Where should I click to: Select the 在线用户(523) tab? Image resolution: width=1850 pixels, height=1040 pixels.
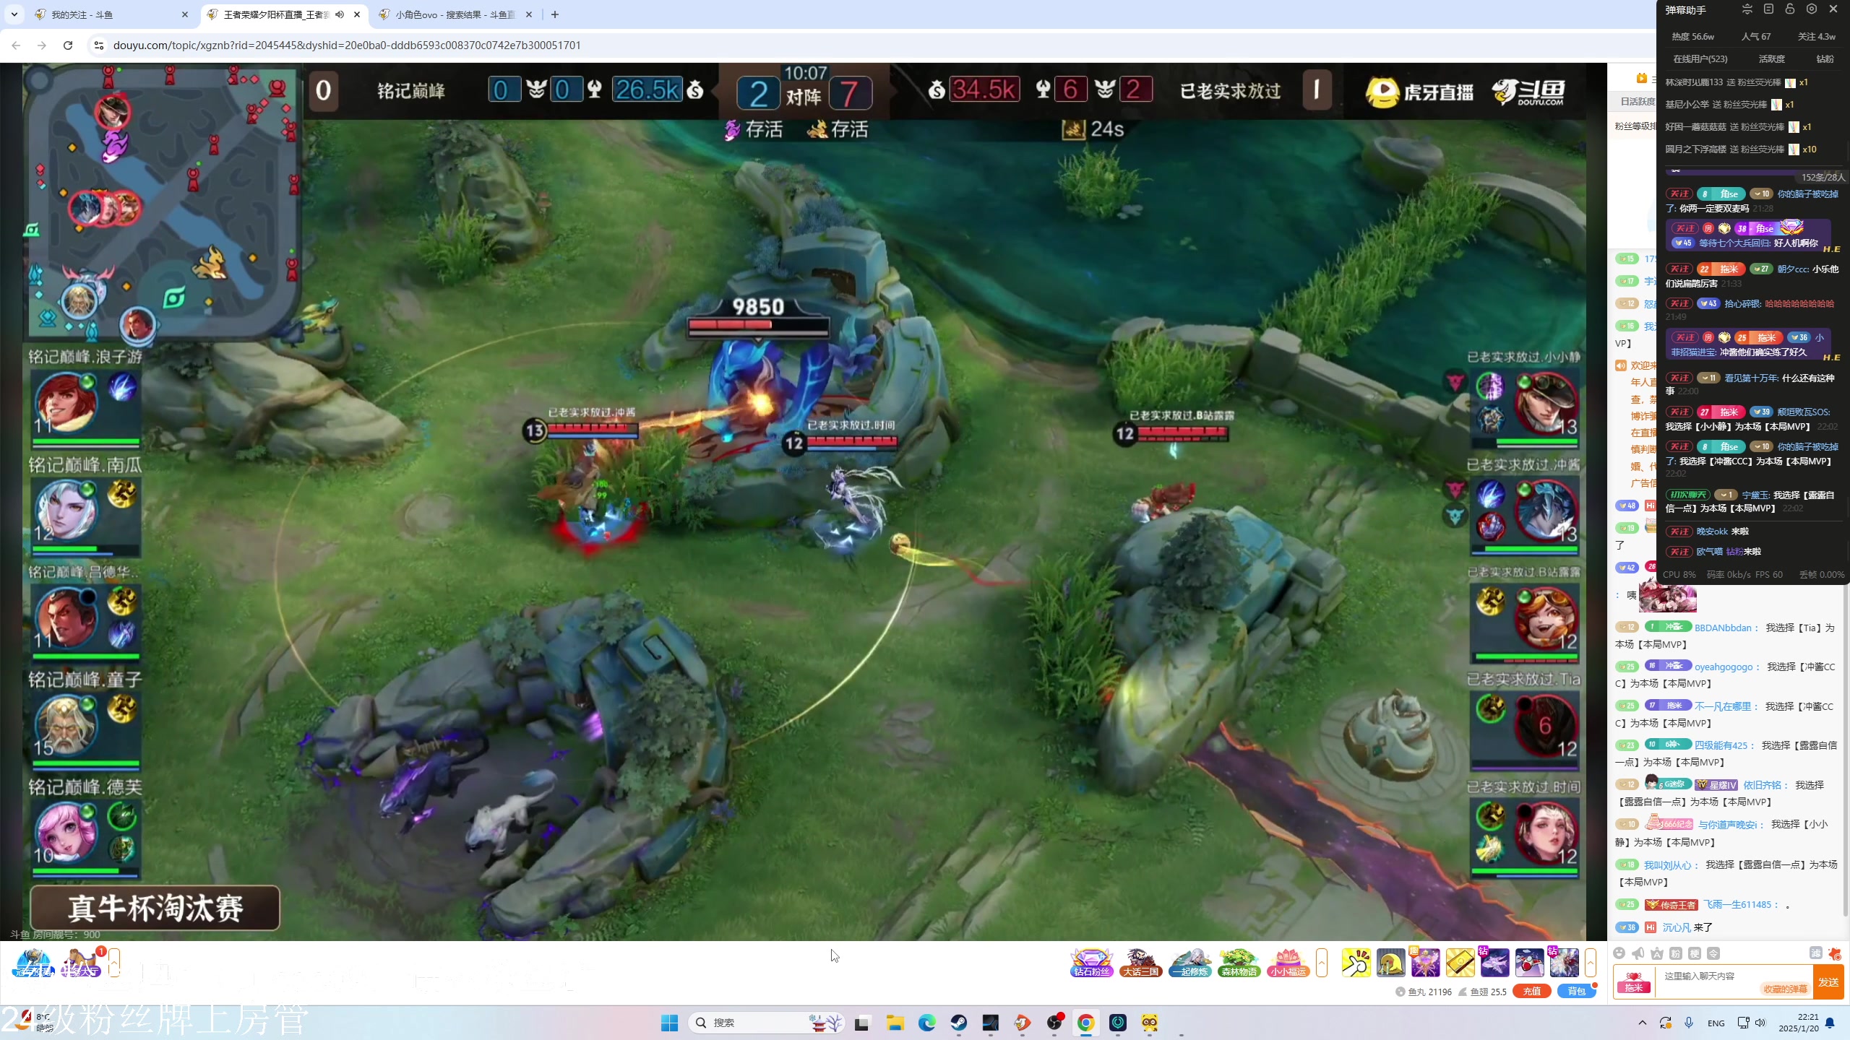pyautogui.click(x=1700, y=59)
